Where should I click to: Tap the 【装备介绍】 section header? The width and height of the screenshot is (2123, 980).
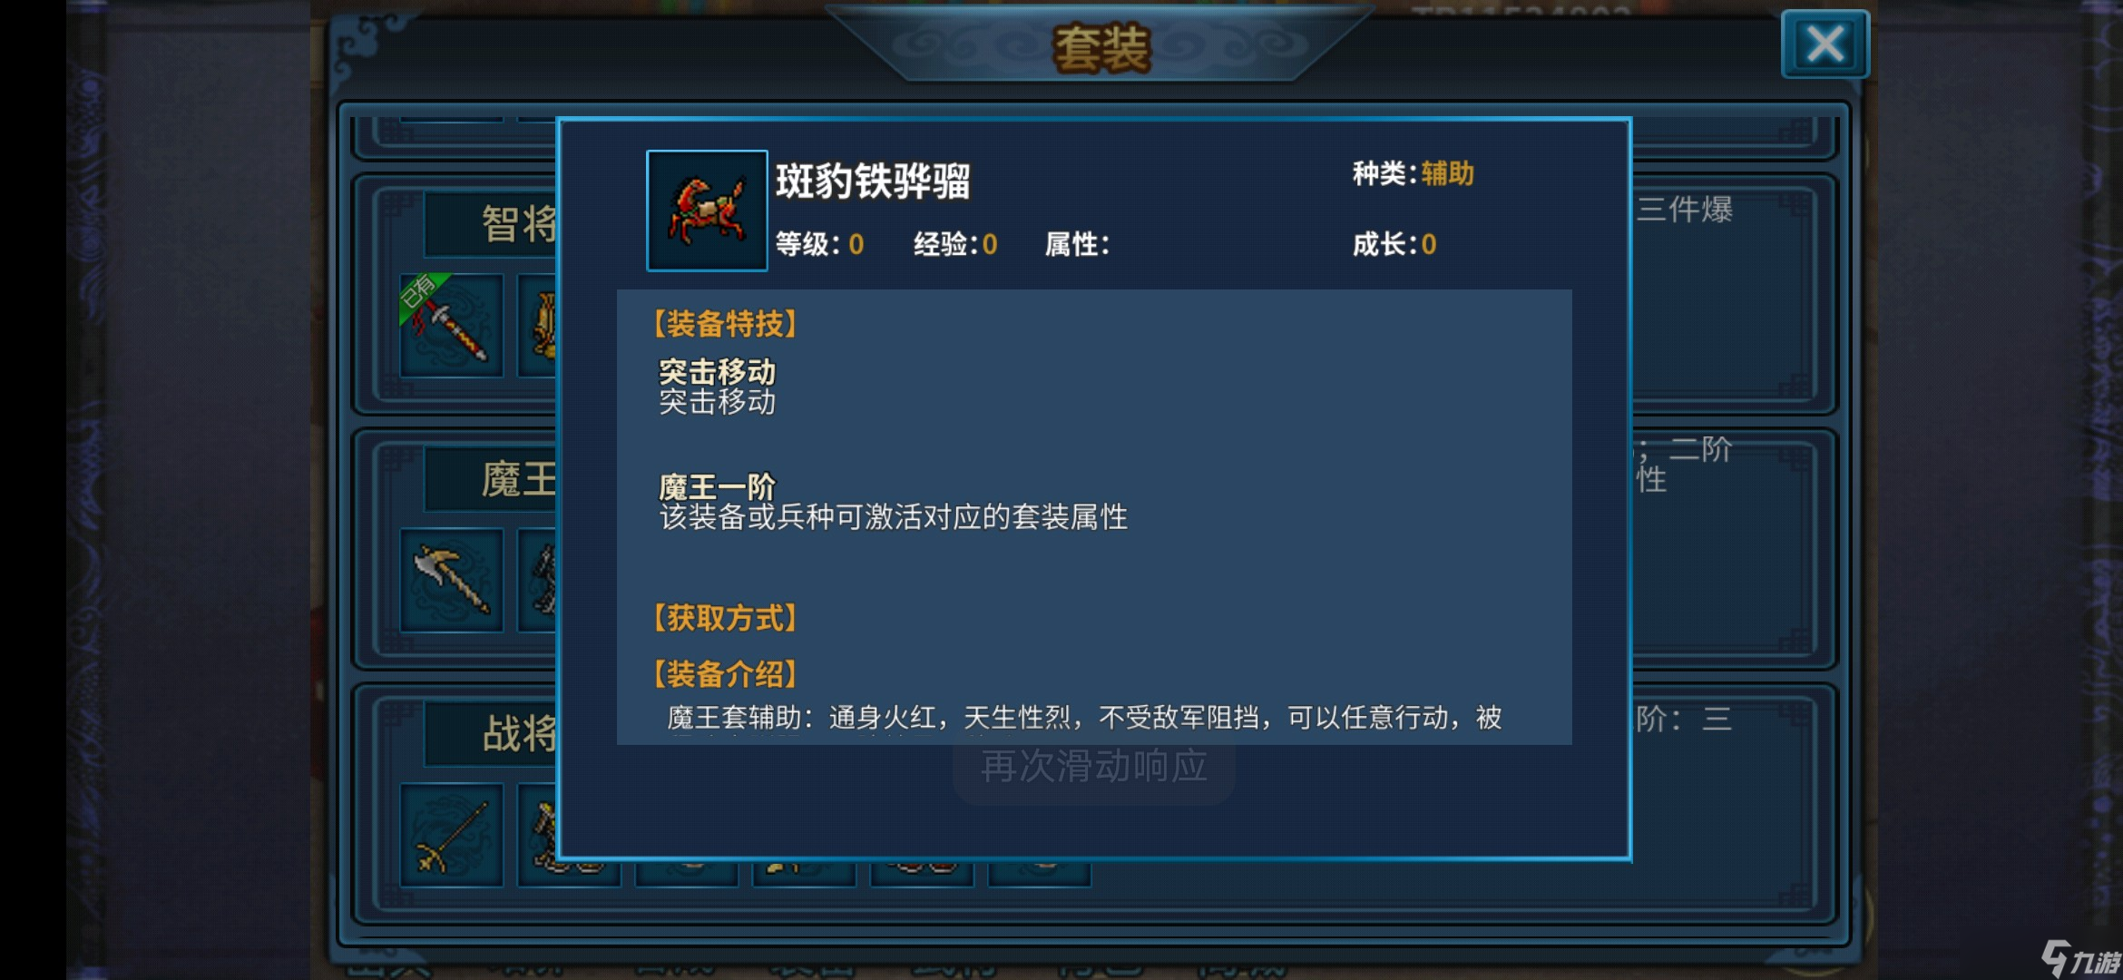[725, 674]
